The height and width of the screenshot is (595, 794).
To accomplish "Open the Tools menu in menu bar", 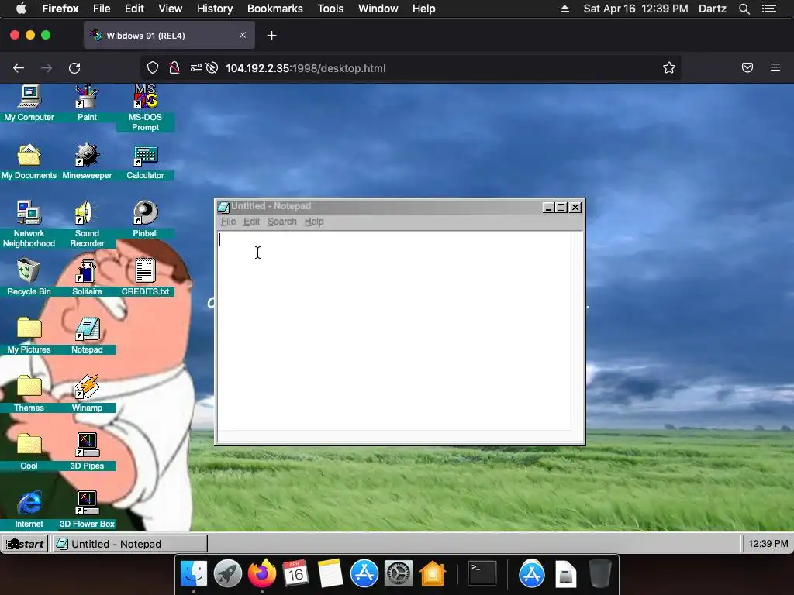I will 330,9.
